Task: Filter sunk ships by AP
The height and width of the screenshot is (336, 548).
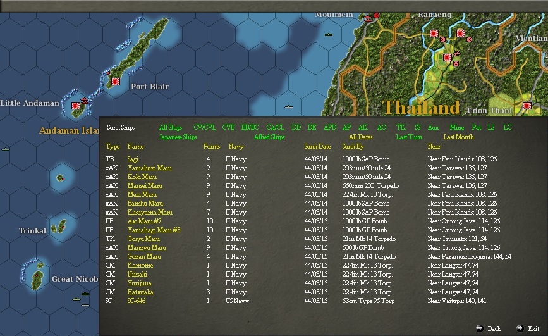Action: 346,127
